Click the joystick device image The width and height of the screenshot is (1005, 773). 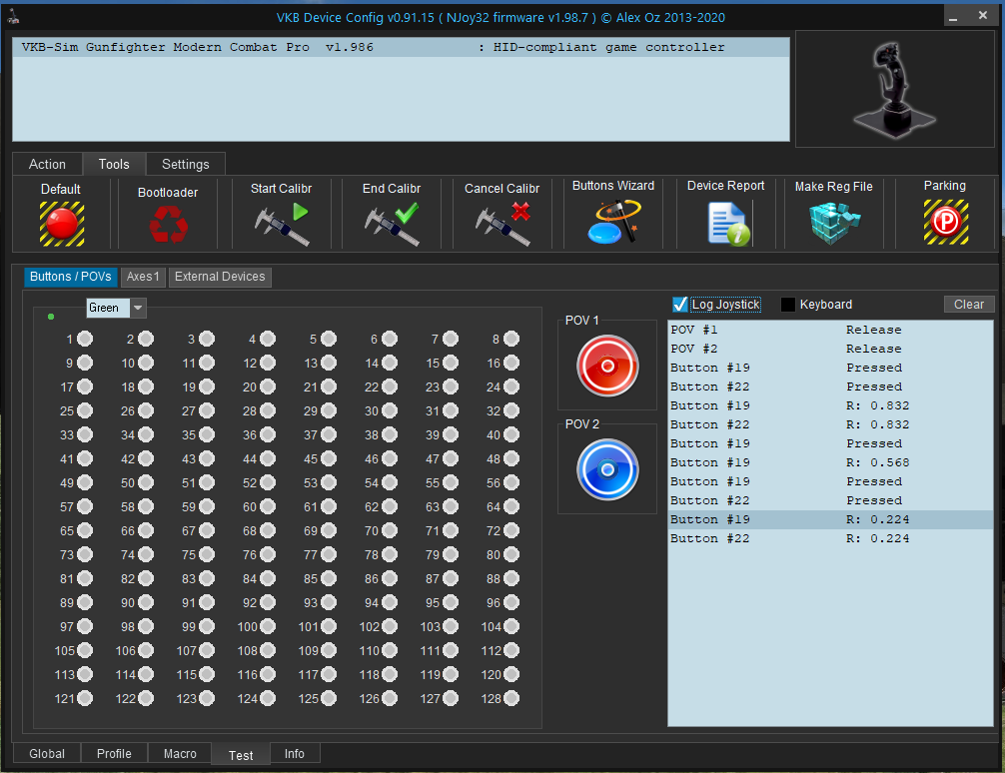[x=894, y=90]
